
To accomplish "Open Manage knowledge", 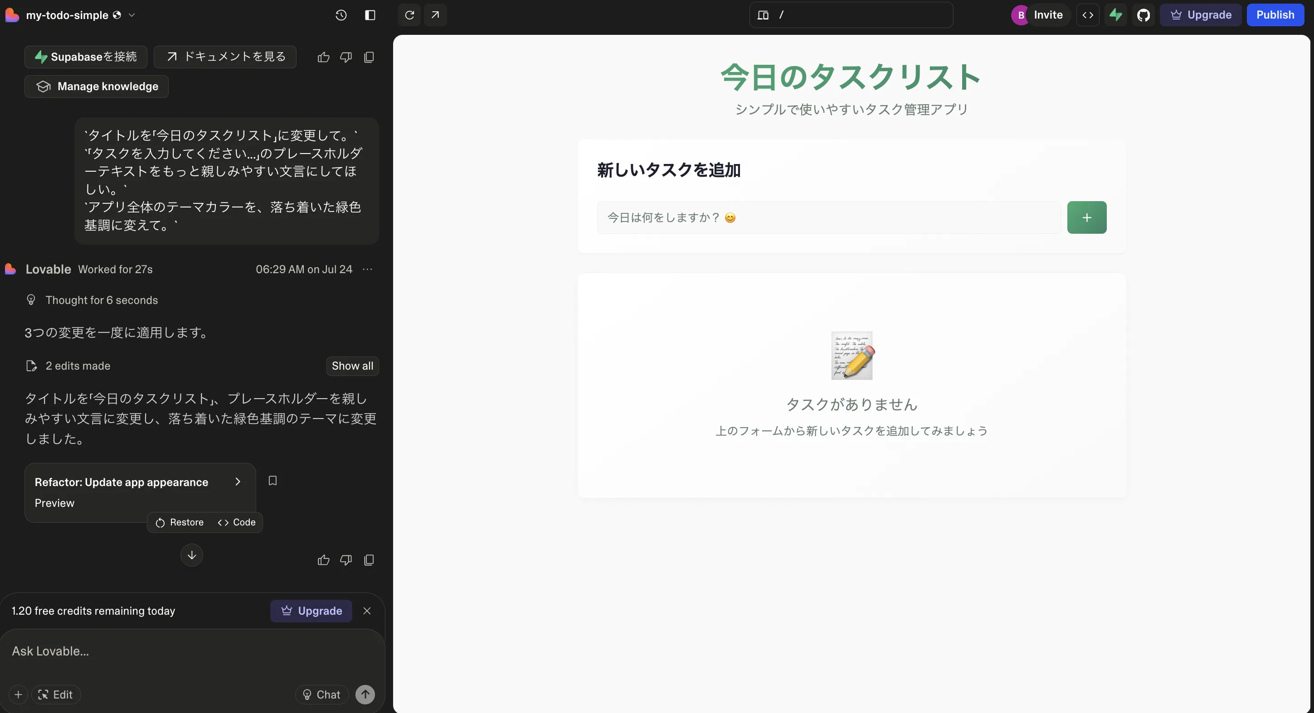I will pos(96,86).
